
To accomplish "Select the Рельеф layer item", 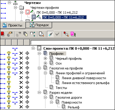I will pos(74,107).
